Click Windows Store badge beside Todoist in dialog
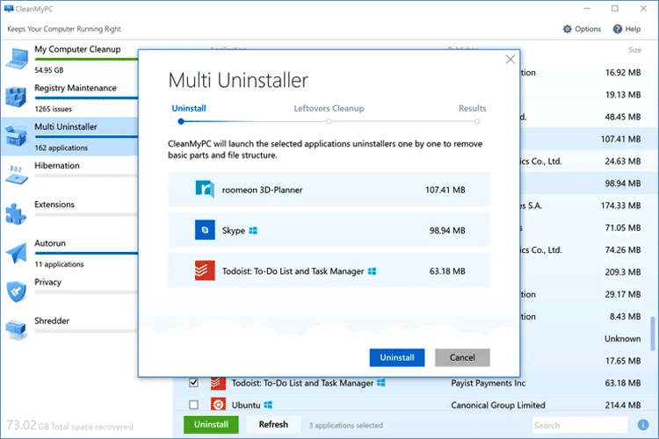659x439 pixels. pyautogui.click(x=372, y=271)
